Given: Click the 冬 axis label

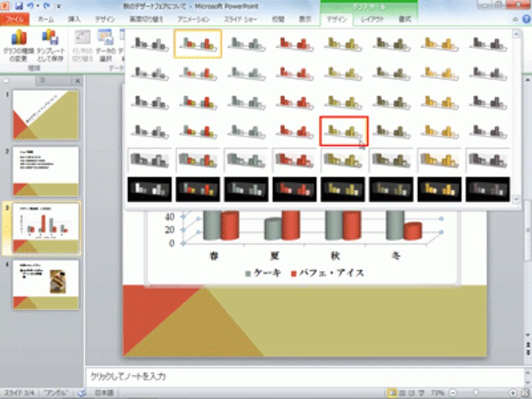Looking at the screenshot, I should tap(396, 255).
